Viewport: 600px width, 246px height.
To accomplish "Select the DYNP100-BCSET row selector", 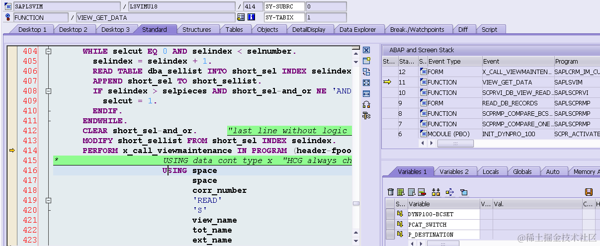I will tap(390, 214).
